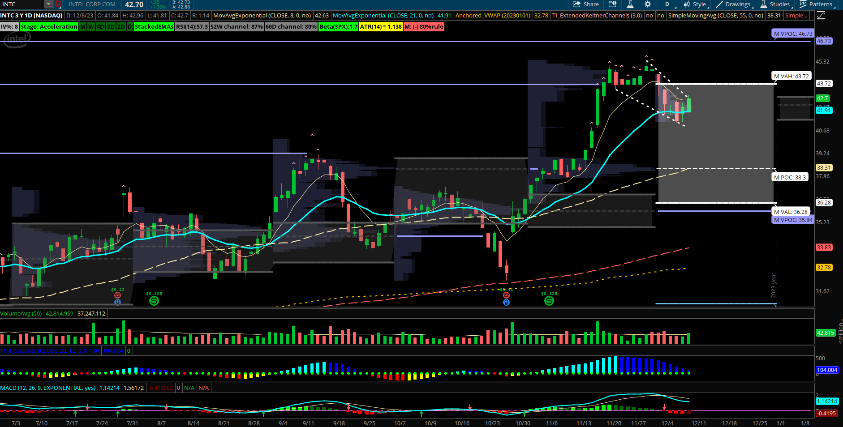Viewport: 843px width, 427px height.
Task: Click the blue 104.004 squeeze axis bubble
Action: click(827, 370)
